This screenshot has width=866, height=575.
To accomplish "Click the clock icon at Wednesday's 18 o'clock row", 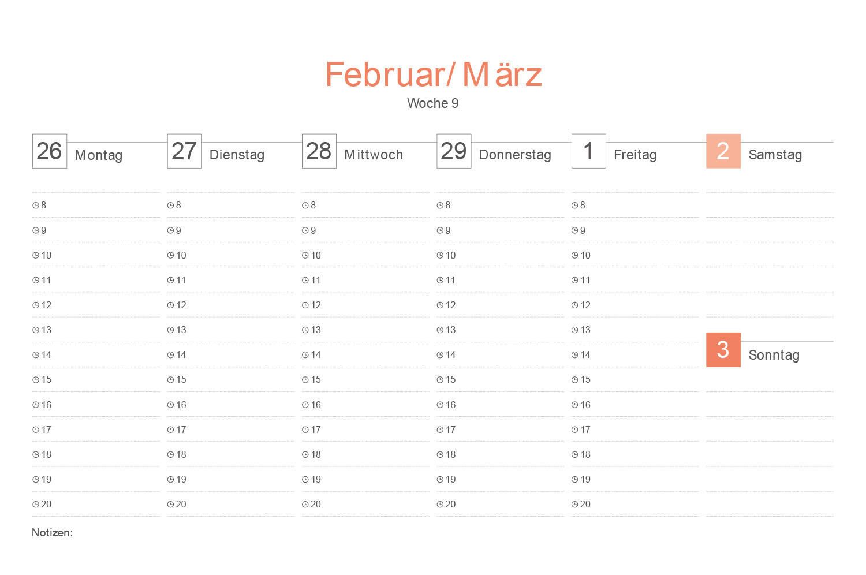I will [x=305, y=455].
